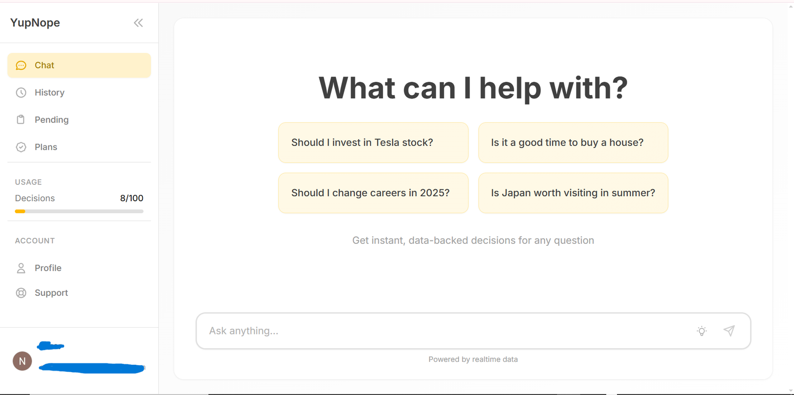The height and width of the screenshot is (395, 794).
Task: Click the Plans checkmark circle icon
Action: pyautogui.click(x=21, y=147)
